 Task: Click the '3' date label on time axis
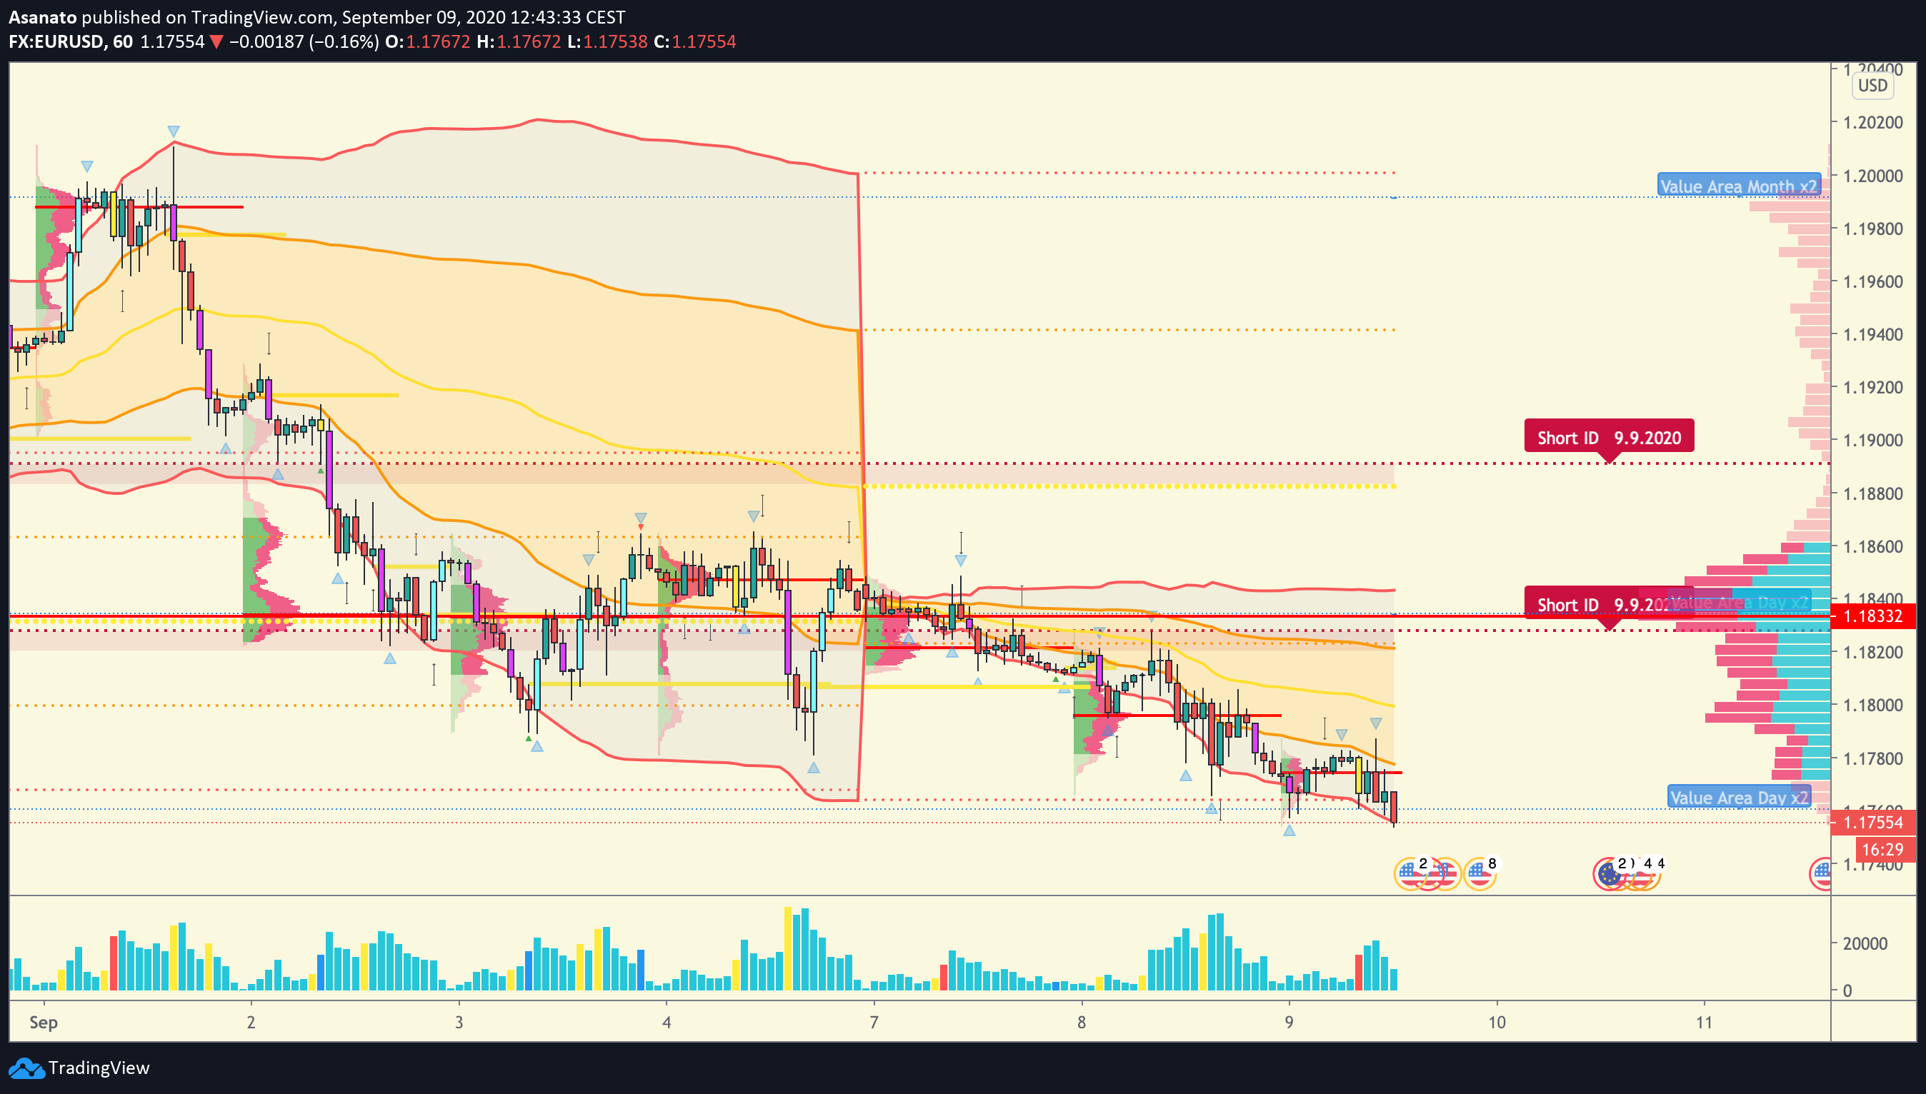459,1023
